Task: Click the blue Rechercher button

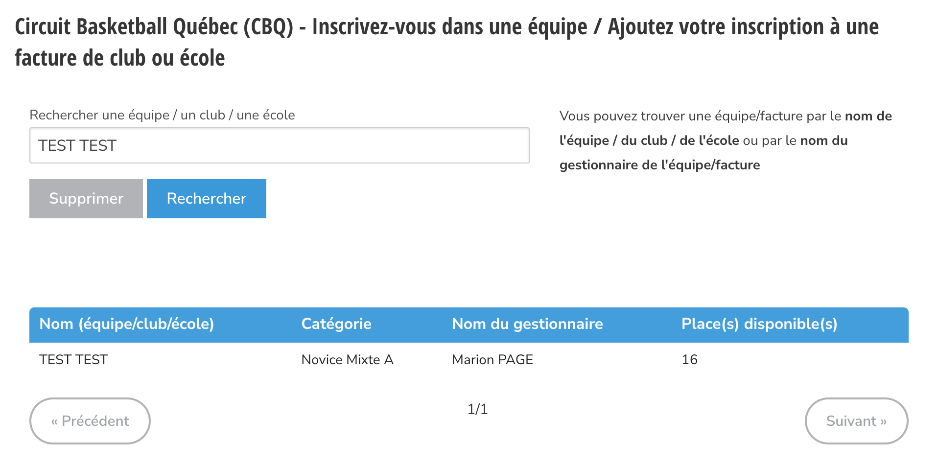Action: click(206, 199)
